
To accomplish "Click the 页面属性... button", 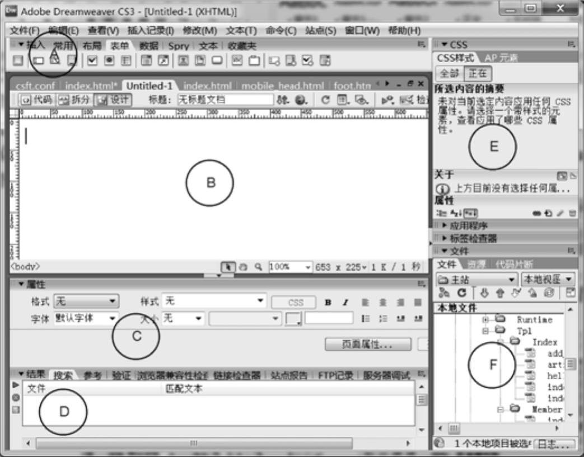I will 368,344.
